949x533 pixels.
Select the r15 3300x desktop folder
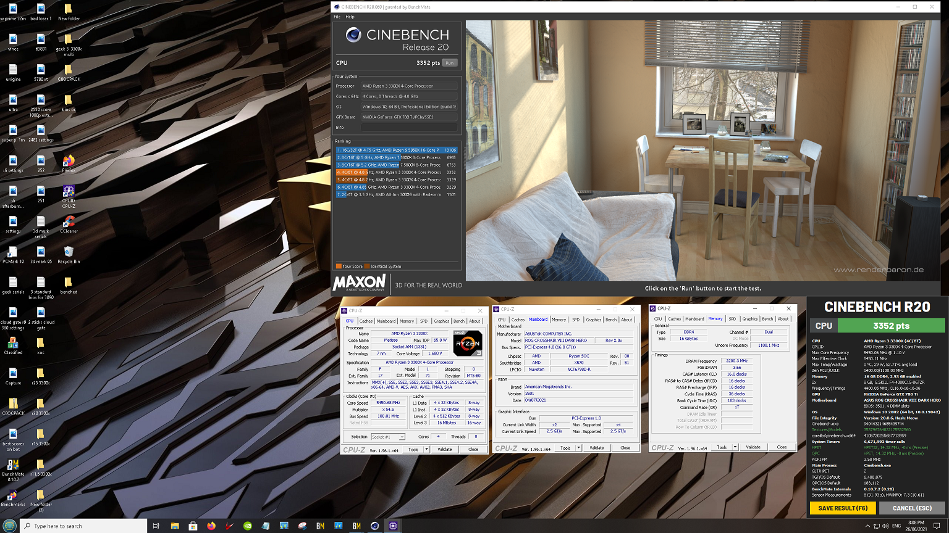[41, 437]
